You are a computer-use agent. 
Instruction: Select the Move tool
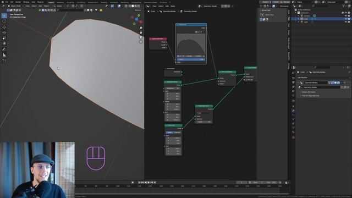4,27
